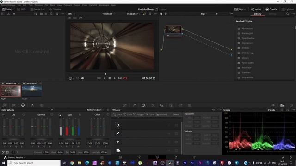The height and width of the screenshot is (166, 296).
Task: Toggle the Media Pool panel
Action: tap(37, 9)
